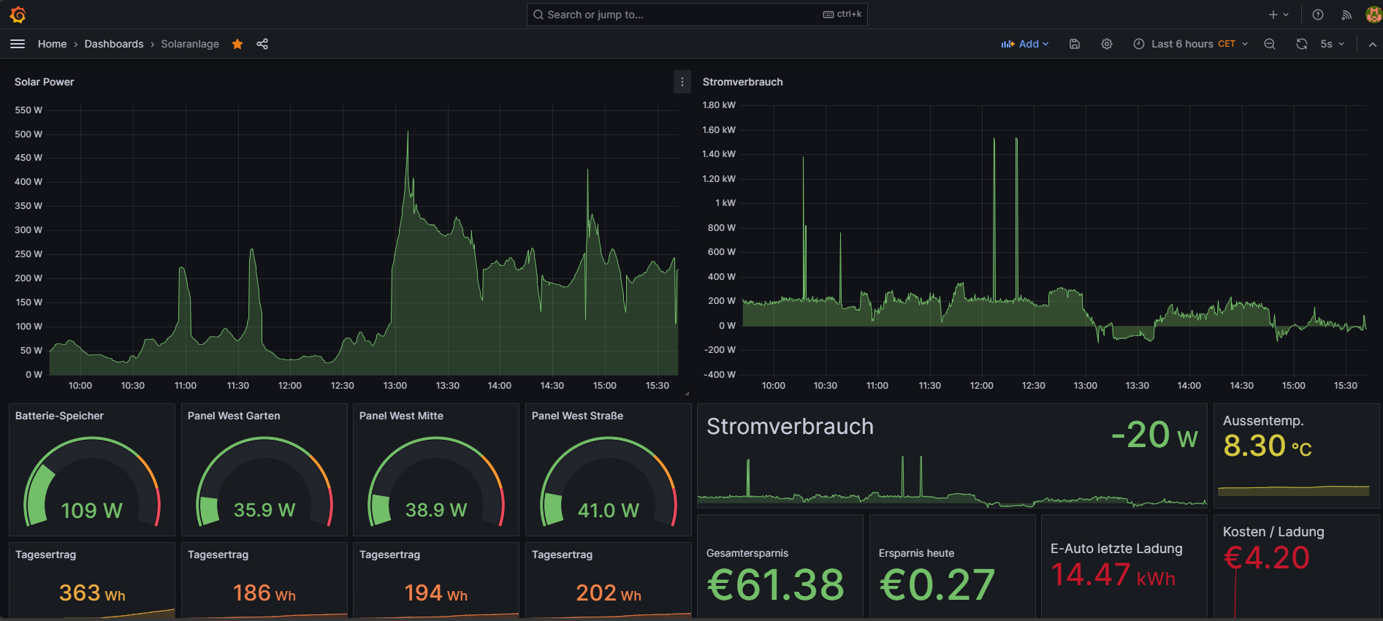This screenshot has width=1383, height=621.
Task: Open the news feed icon
Action: (x=1346, y=15)
